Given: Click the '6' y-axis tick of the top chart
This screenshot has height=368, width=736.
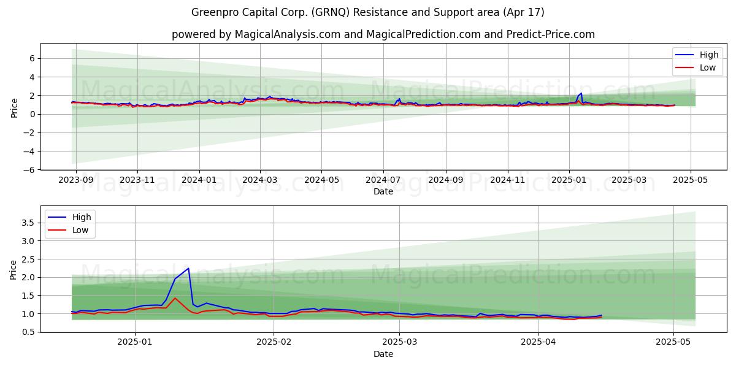Looking at the screenshot, I should [34, 58].
